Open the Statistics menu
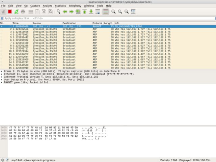Viewport: 216px width, 162px height. click(x=60, y=6)
